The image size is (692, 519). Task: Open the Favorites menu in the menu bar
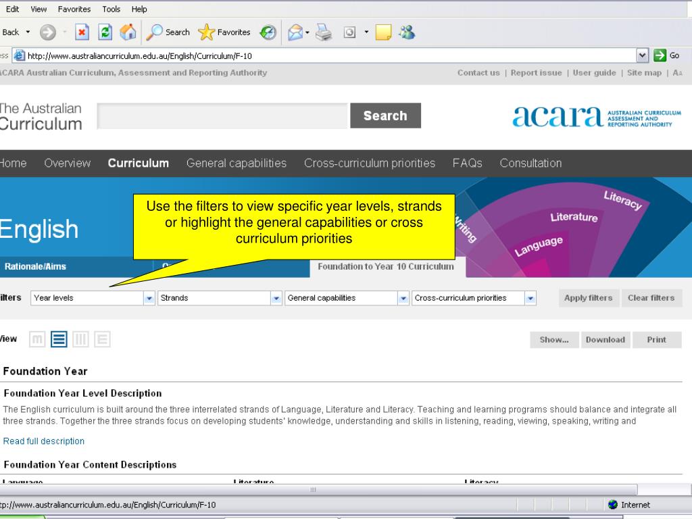click(x=74, y=9)
